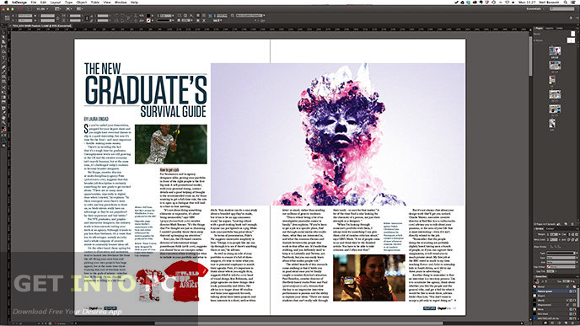Click the reference point locator in Control panel

(x=7, y=18)
